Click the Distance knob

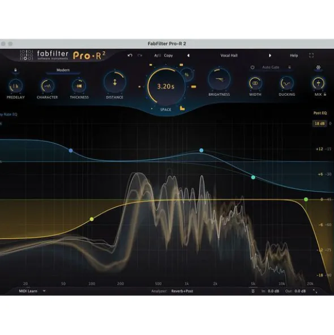[x=115, y=82]
